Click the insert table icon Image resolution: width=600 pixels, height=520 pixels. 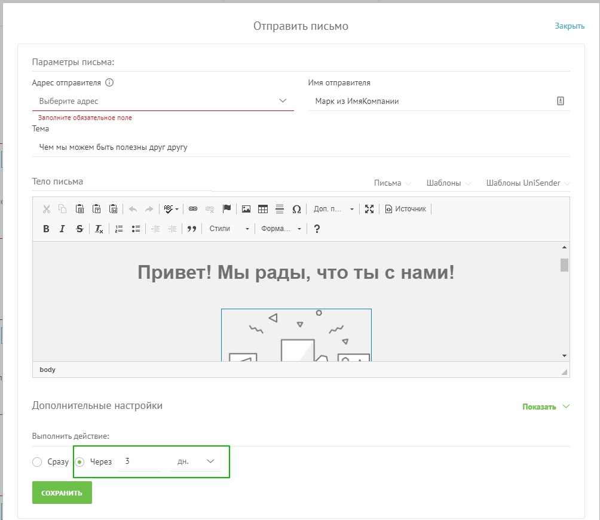(x=262, y=209)
